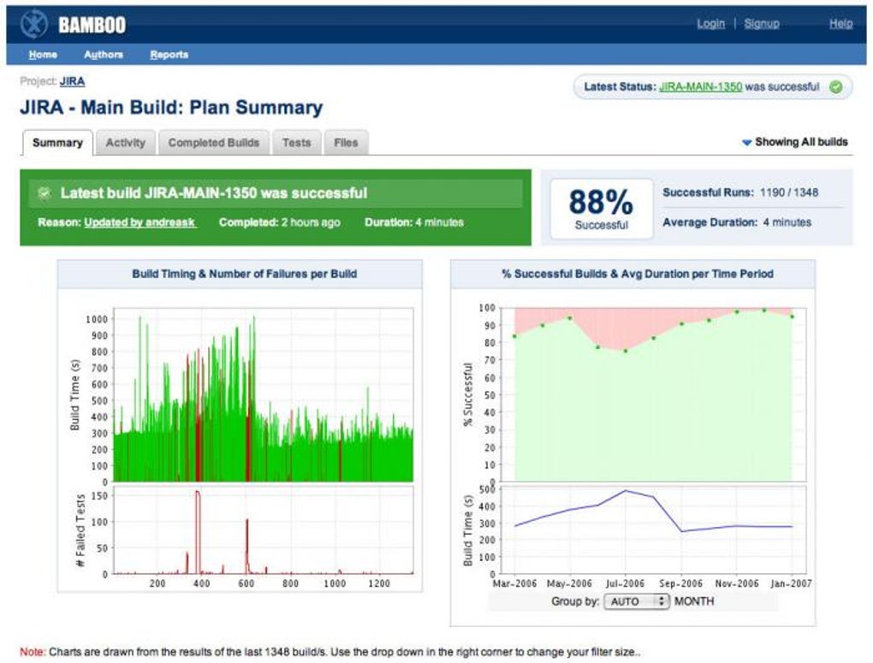Click the Successful Runs 1190 / 1348 value
The width and height of the screenshot is (873, 663).
[x=789, y=192]
